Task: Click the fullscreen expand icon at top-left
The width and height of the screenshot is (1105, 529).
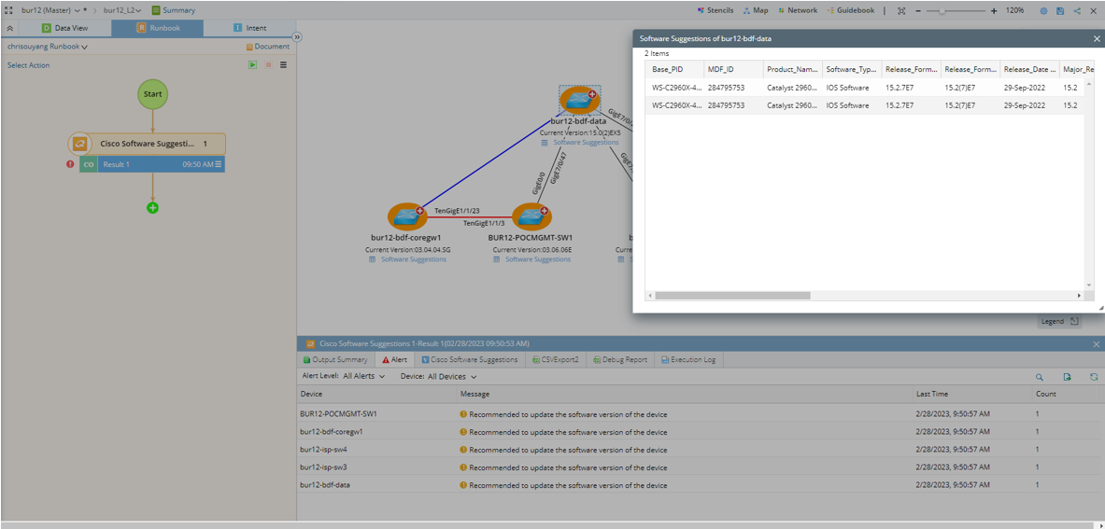Action: 9,10
